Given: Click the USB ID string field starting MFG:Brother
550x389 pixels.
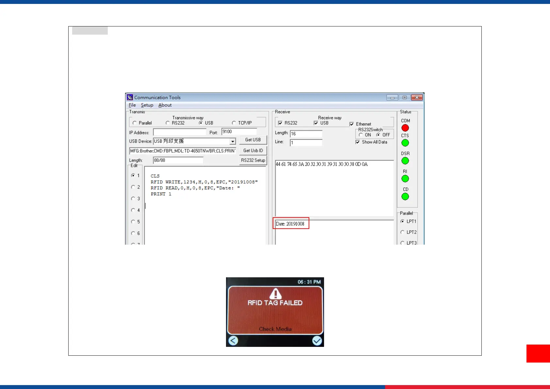Looking at the screenshot, I should (183, 151).
